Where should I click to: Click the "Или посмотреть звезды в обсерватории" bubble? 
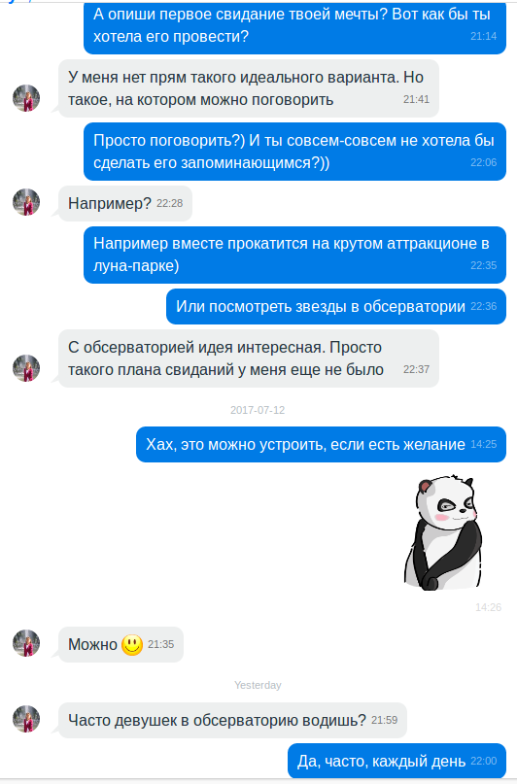point(336,306)
